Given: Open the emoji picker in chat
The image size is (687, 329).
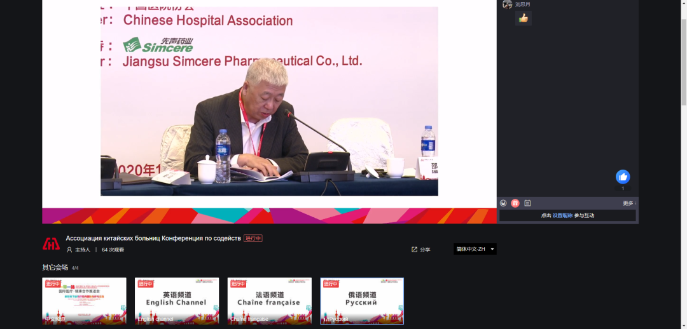Looking at the screenshot, I should 503,203.
